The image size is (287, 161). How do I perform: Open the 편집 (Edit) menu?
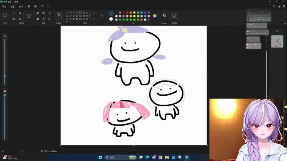point(13,7)
